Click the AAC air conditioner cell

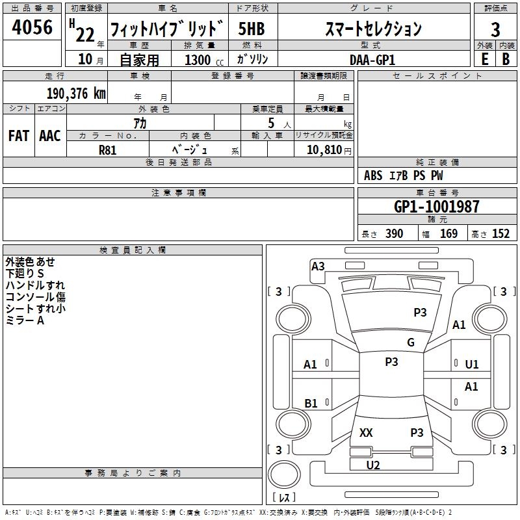pyautogui.click(x=50, y=136)
